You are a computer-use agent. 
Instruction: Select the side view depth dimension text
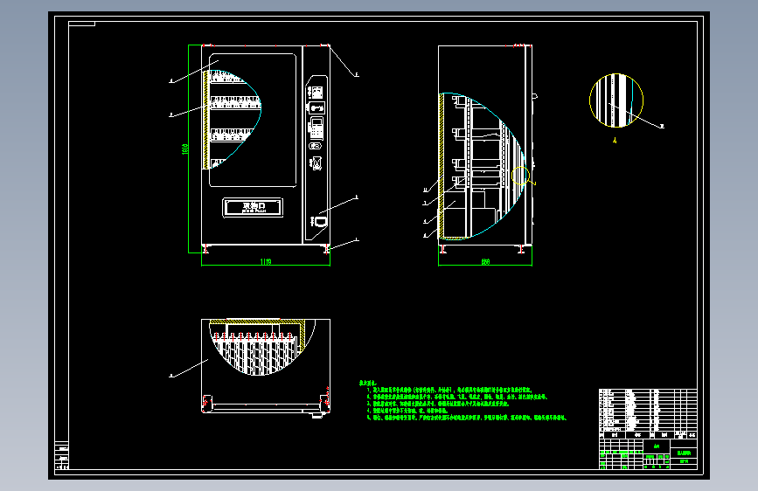coord(485,262)
